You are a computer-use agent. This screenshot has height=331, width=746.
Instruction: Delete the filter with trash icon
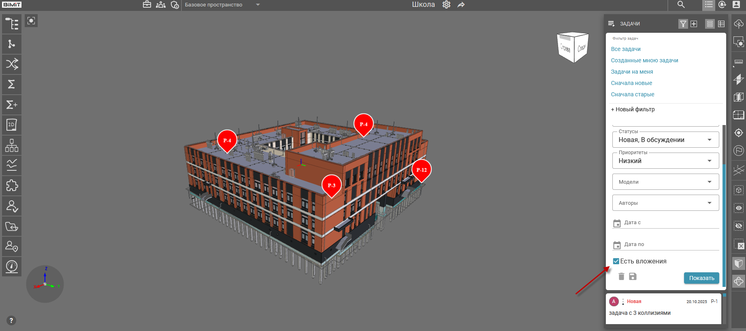click(621, 276)
